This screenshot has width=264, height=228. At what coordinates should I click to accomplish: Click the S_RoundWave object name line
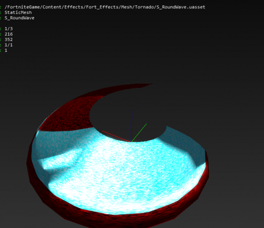(x=19, y=18)
